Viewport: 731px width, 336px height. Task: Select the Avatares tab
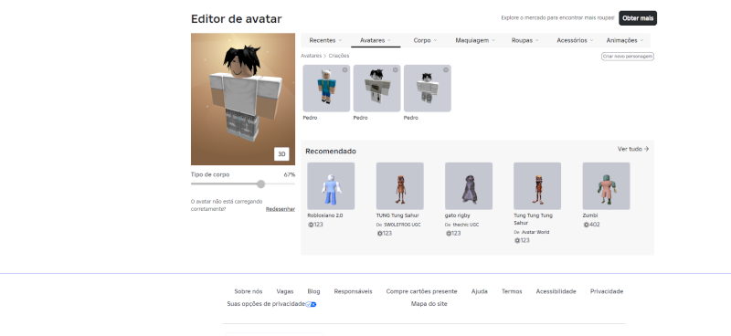click(376, 40)
